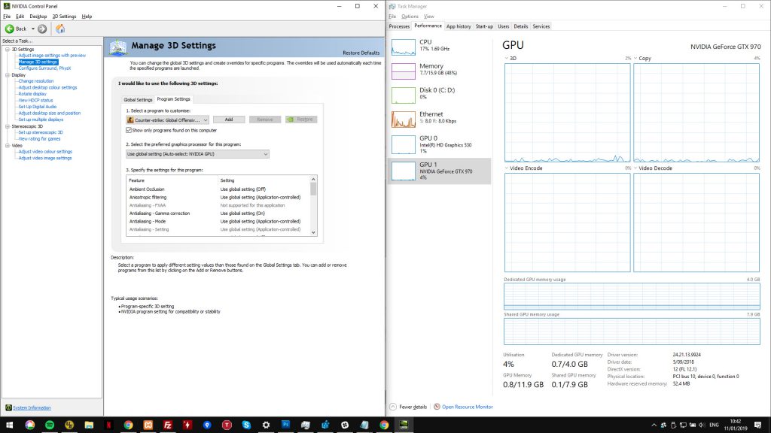771x433 pixels.
Task: Select GPU 0 Intel HD Graphics 530
Action: pyautogui.click(x=439, y=144)
